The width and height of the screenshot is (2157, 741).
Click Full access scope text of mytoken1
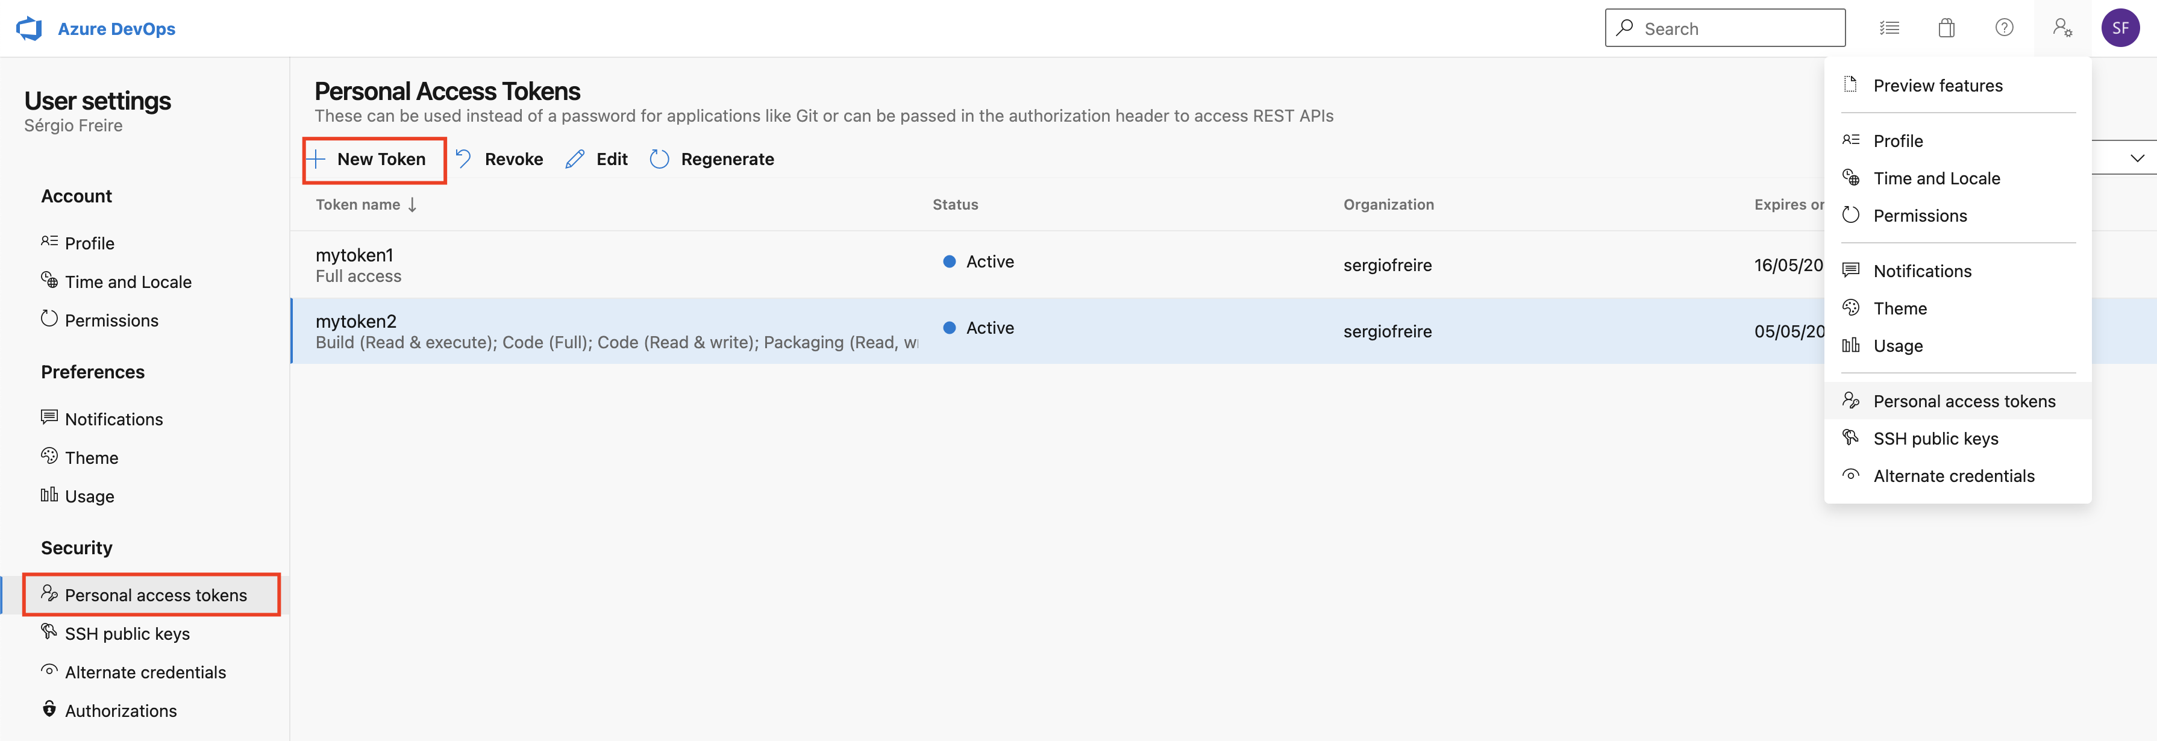(358, 277)
